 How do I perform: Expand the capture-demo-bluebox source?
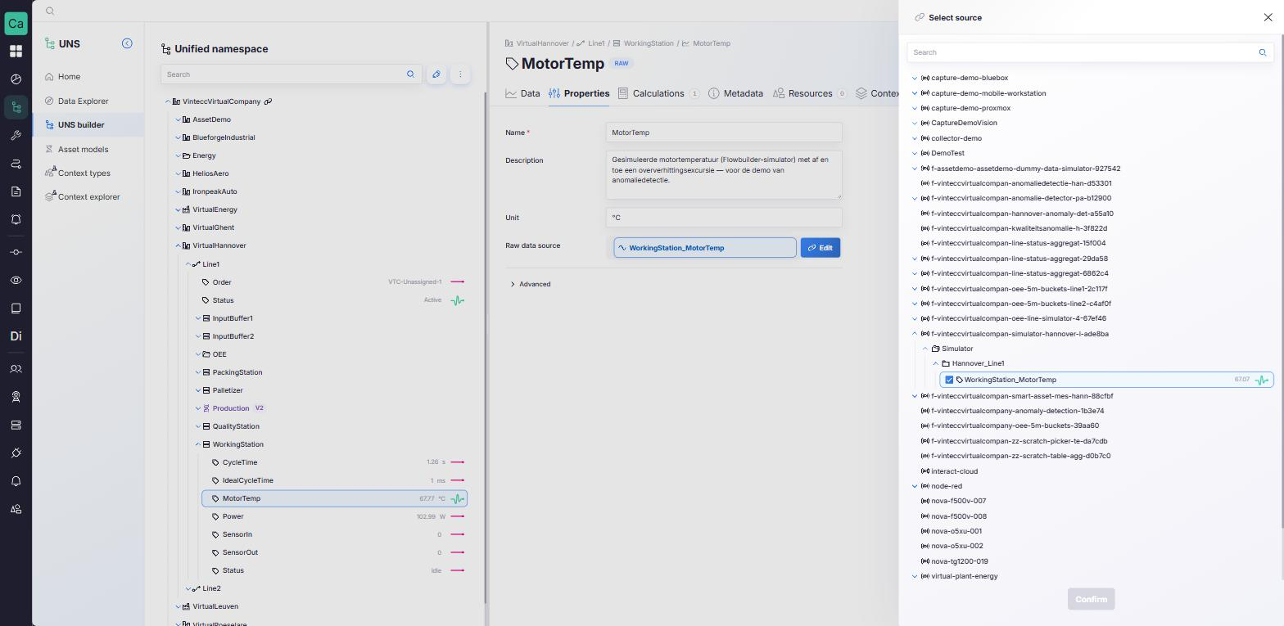(x=915, y=78)
